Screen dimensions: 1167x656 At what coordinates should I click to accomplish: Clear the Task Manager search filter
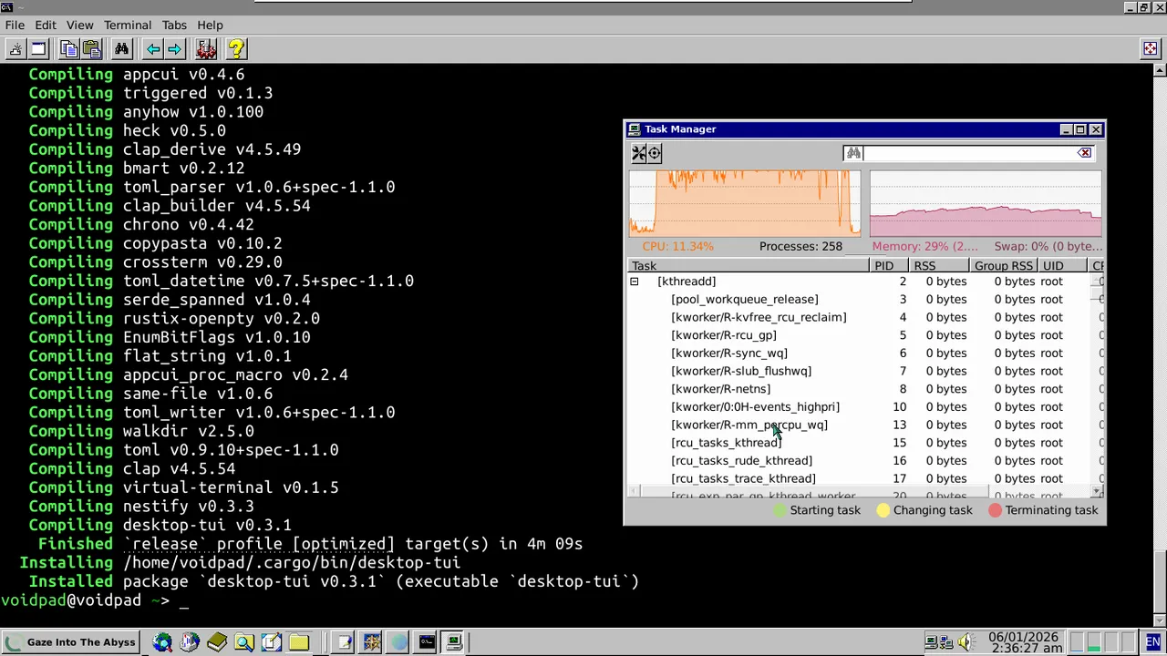pyautogui.click(x=1085, y=153)
